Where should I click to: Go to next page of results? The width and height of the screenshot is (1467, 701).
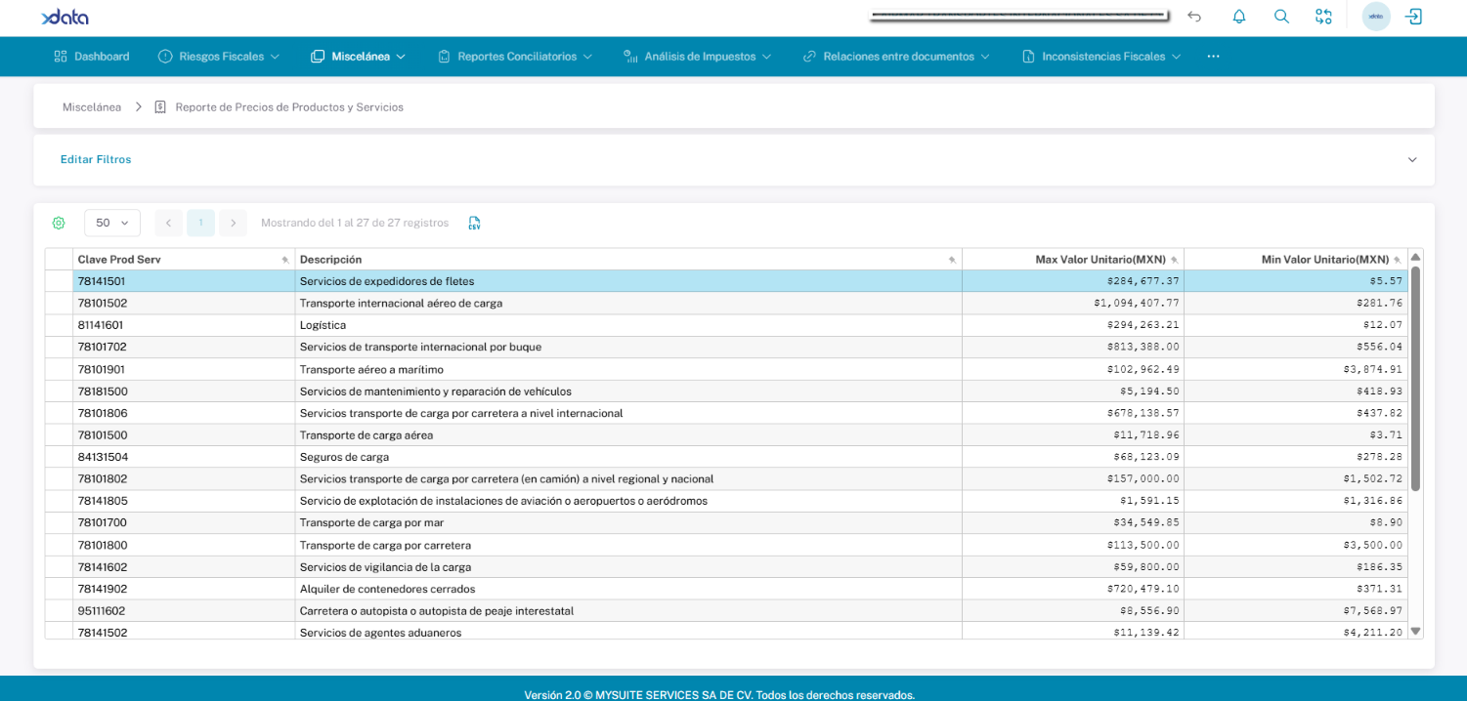point(233,223)
